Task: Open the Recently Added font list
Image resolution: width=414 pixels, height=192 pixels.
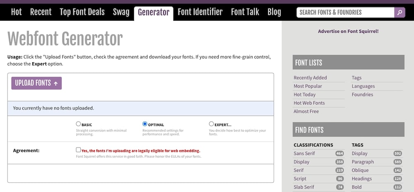Action: tap(310, 78)
